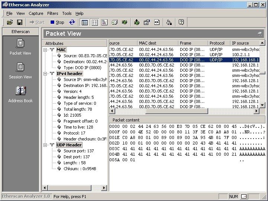Open the Filters menu

pos(53,13)
